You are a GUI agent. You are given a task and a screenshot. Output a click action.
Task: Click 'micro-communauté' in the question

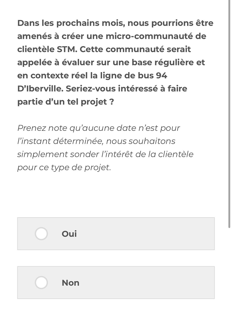[x=149, y=36]
